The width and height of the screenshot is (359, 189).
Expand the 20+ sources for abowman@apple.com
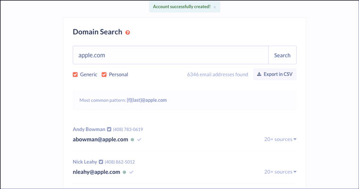click(x=280, y=139)
